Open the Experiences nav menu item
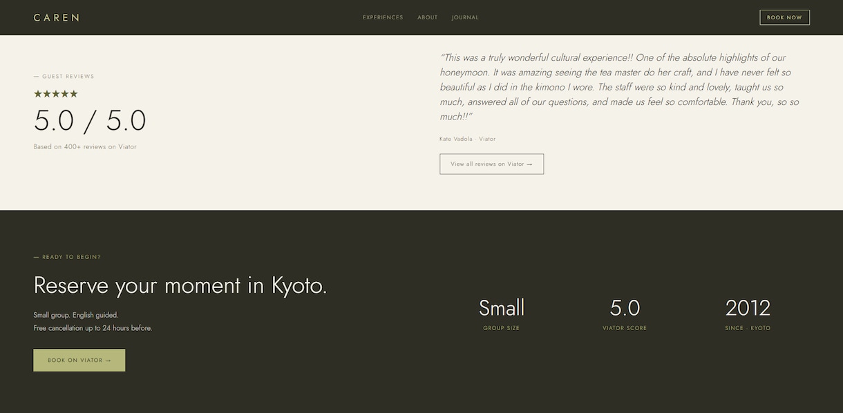 click(x=383, y=17)
